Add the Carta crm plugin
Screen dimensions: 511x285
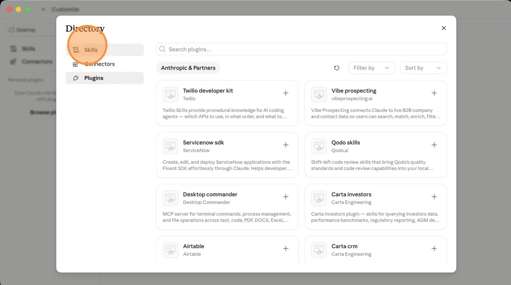(434, 249)
